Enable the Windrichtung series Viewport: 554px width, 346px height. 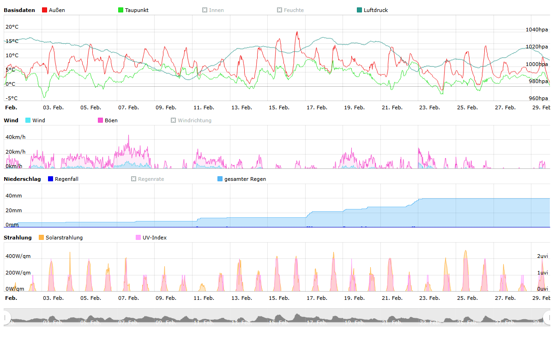click(174, 120)
